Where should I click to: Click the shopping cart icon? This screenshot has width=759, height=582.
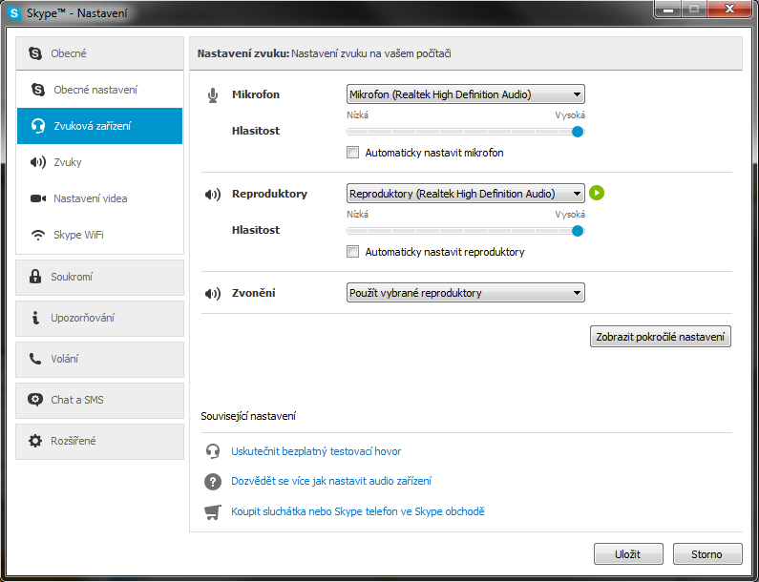click(213, 511)
